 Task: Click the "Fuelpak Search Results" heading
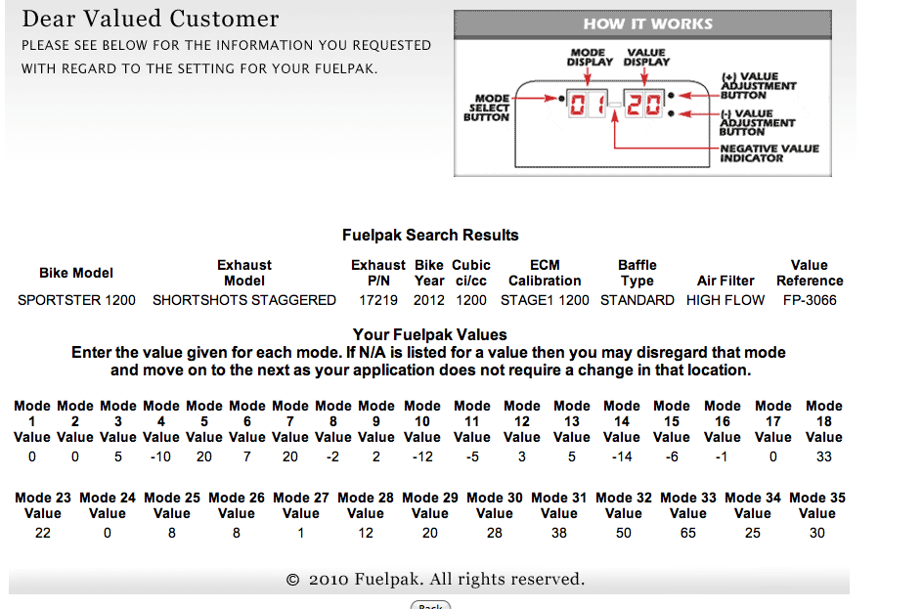(x=430, y=235)
